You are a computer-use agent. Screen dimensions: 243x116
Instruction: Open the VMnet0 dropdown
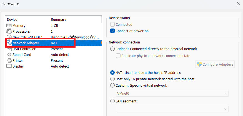pyautogui.click(x=172, y=93)
